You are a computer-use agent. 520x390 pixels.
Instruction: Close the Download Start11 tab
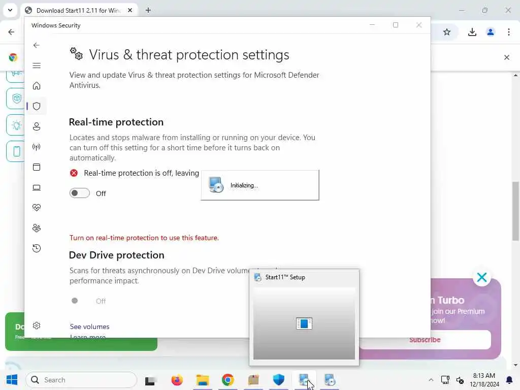(x=130, y=10)
